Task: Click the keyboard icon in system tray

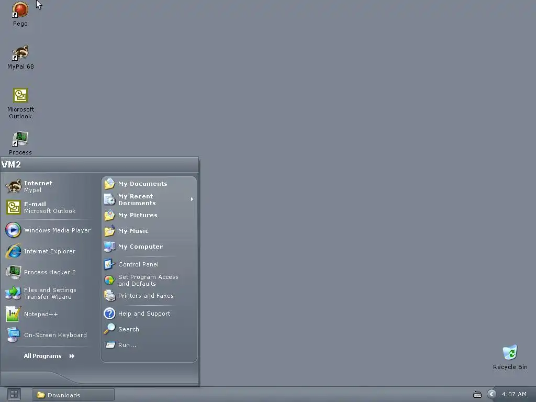Action: 477,395
